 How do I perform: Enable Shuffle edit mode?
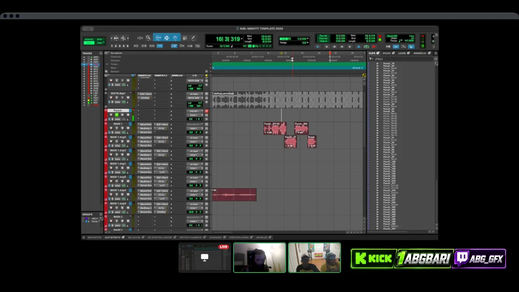pyautogui.click(x=89, y=39)
